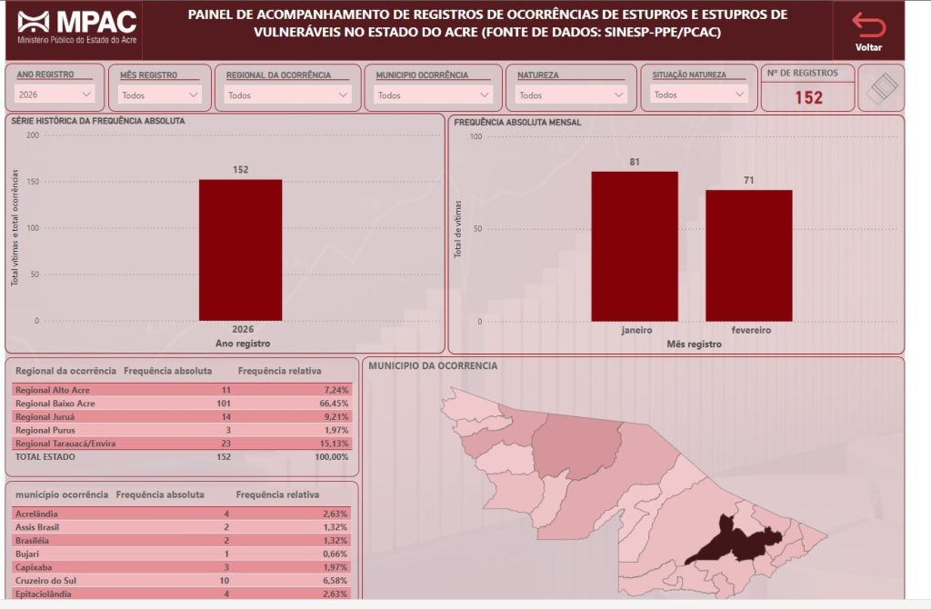Expand the Município Ocorrência dropdown
This screenshot has width=931, height=609.
(432, 95)
